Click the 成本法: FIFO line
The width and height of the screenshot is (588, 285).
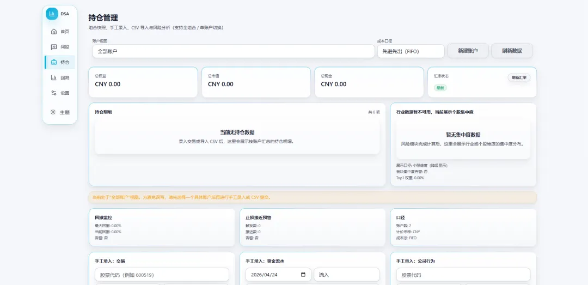coord(406,238)
